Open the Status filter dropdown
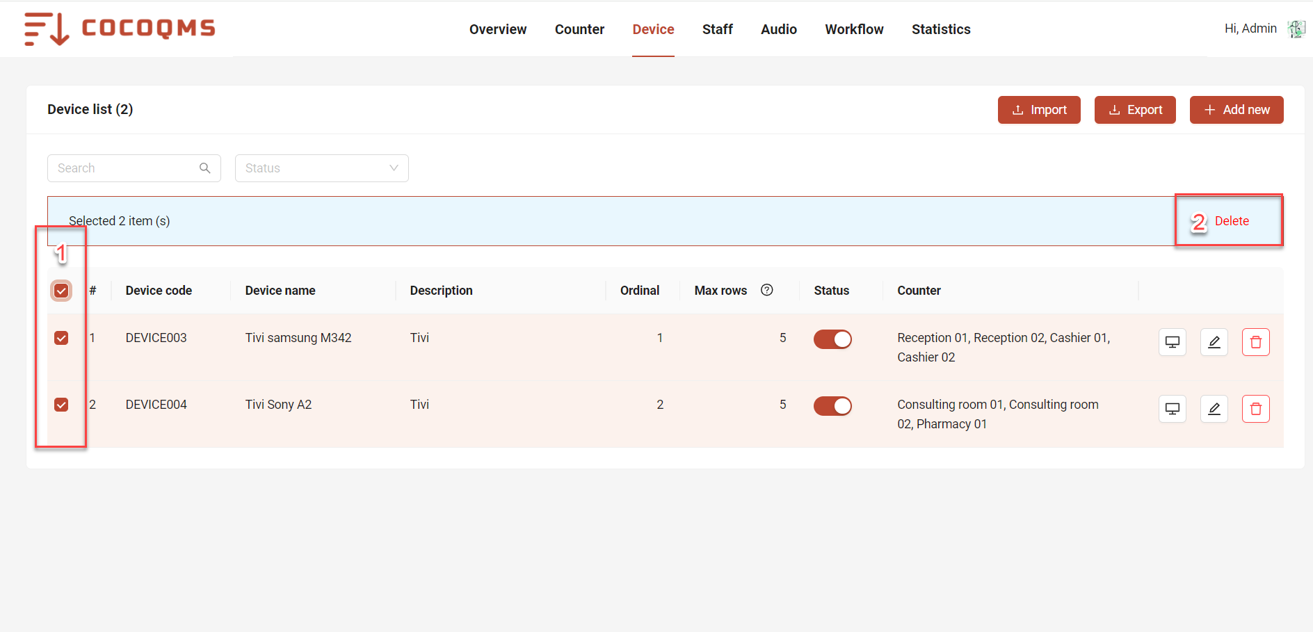This screenshot has width=1313, height=632. click(x=322, y=168)
